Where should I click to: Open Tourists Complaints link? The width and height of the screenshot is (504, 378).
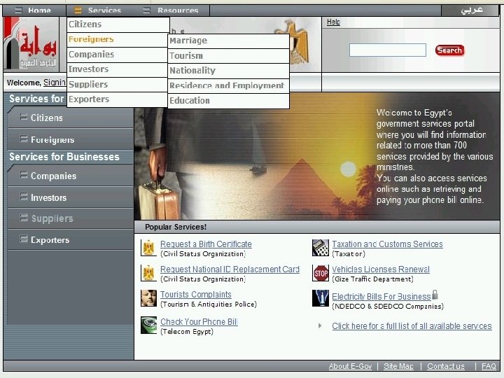[196, 294]
